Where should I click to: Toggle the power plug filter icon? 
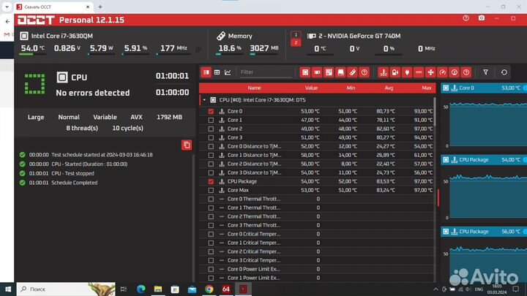click(x=407, y=72)
